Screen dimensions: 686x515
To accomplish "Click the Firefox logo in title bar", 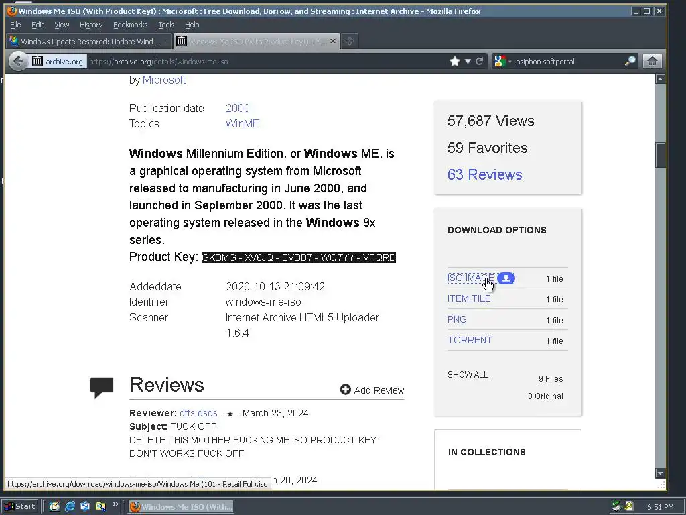I will (x=12, y=11).
